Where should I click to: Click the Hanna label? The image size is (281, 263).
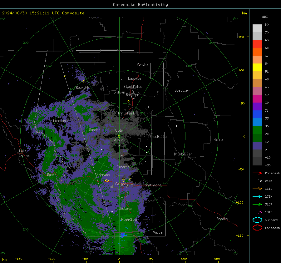(218, 139)
